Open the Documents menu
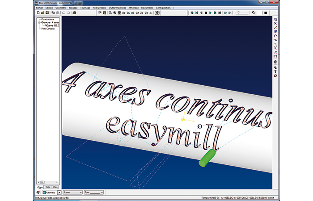Viewport: 313px width, 201px height. coord(147,8)
